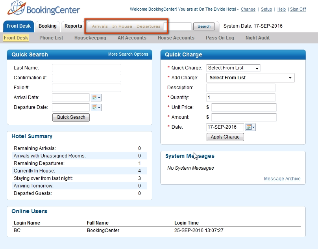The width and height of the screenshot is (318, 249).
Task: Open the Quick Charge Date calendar picker
Action: 250,127
